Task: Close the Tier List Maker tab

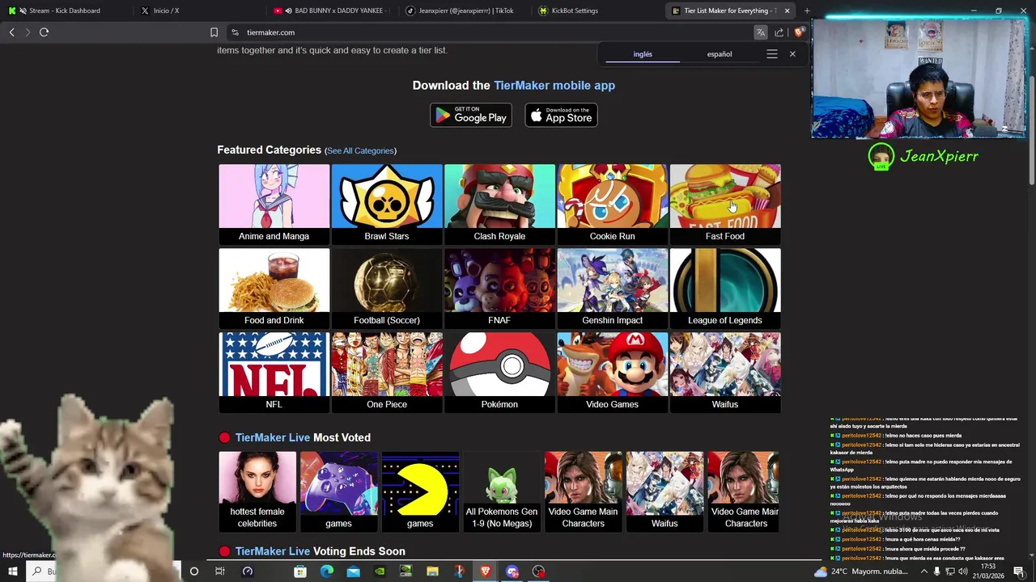Action: pyautogui.click(x=787, y=11)
